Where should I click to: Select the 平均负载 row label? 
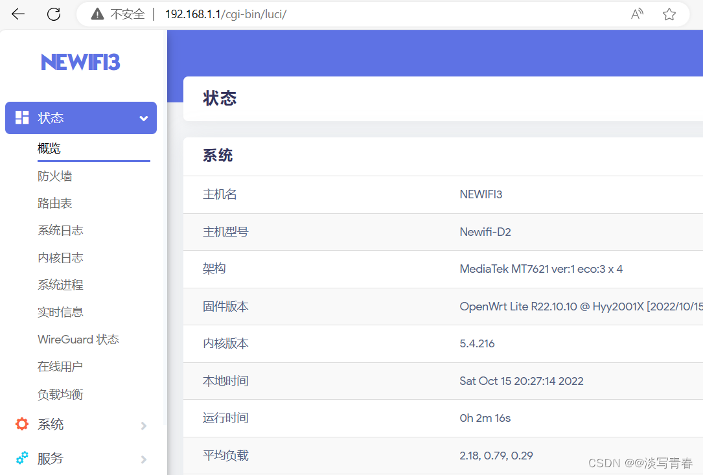point(225,456)
